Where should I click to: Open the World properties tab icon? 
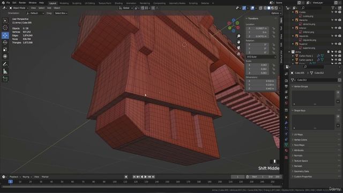tap(286, 103)
